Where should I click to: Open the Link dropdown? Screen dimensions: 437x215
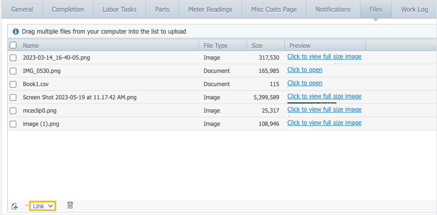43,206
